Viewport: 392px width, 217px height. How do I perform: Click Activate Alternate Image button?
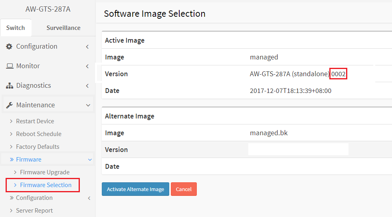point(135,189)
